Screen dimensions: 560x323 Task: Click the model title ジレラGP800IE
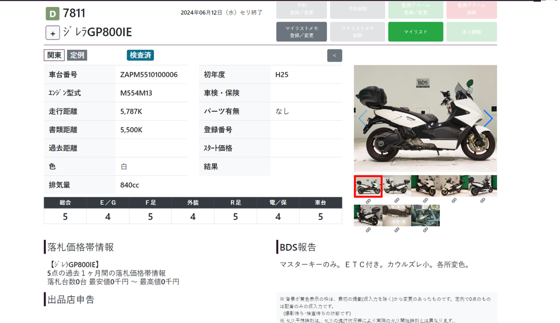point(98,32)
